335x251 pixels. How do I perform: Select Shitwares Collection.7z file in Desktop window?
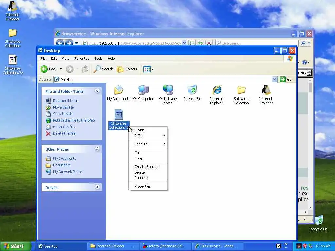pyautogui.click(x=118, y=119)
